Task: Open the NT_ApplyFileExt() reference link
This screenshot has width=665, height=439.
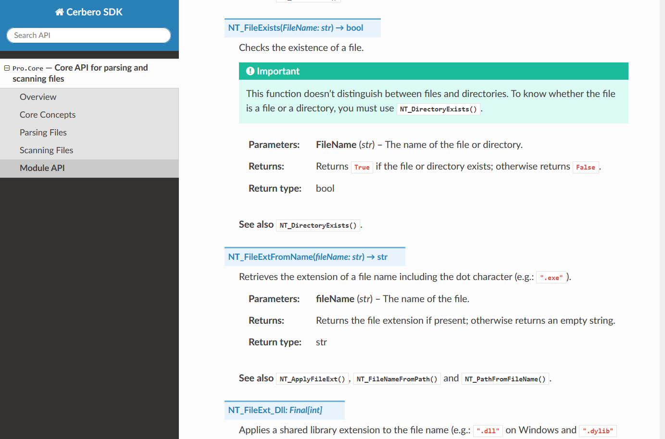Action: (x=312, y=379)
